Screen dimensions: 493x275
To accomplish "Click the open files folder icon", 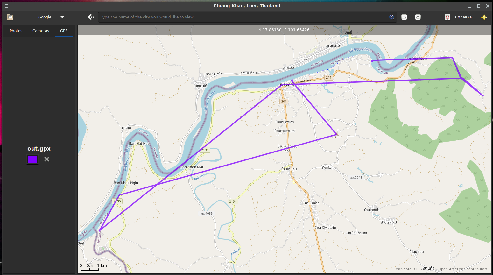I will 10,17.
